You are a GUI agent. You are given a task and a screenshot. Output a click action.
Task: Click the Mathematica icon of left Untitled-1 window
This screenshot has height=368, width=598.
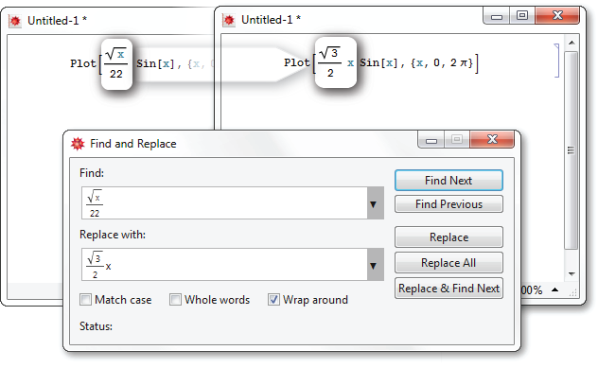[15, 21]
